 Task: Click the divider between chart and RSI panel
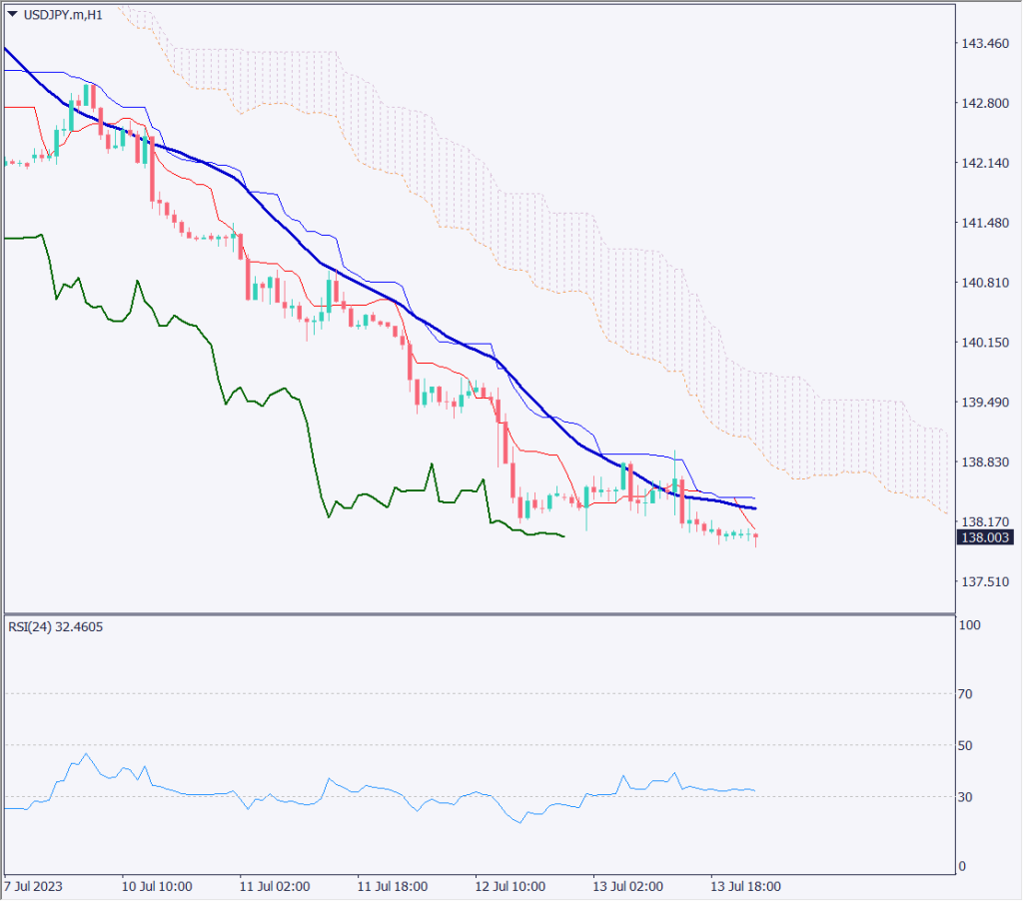click(x=478, y=612)
